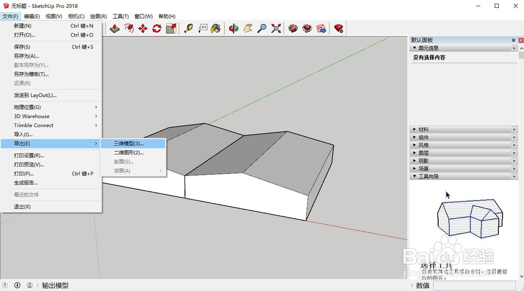524x291 pixels.
Task: Close the Components panel section
Action: point(515,137)
